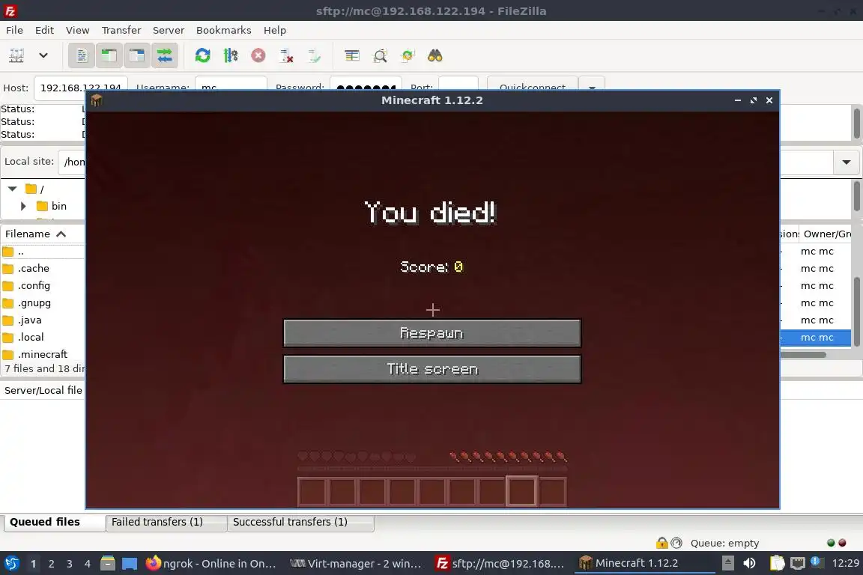Open the Server menu
Image resolution: width=863 pixels, height=575 pixels.
click(169, 30)
